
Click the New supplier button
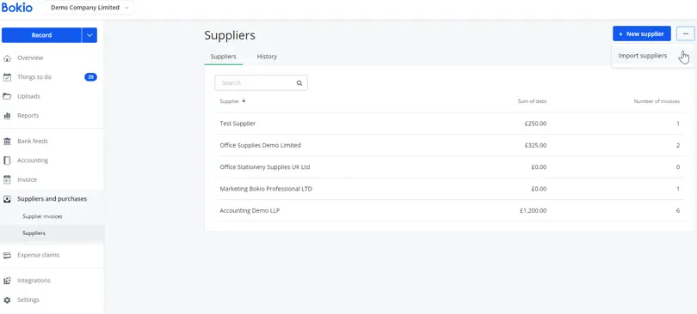641,33
